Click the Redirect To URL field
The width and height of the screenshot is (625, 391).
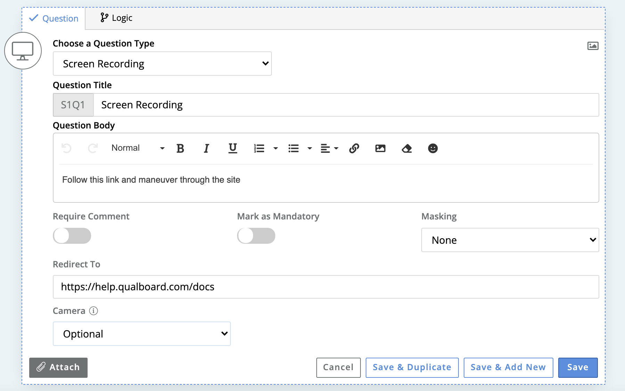326,287
